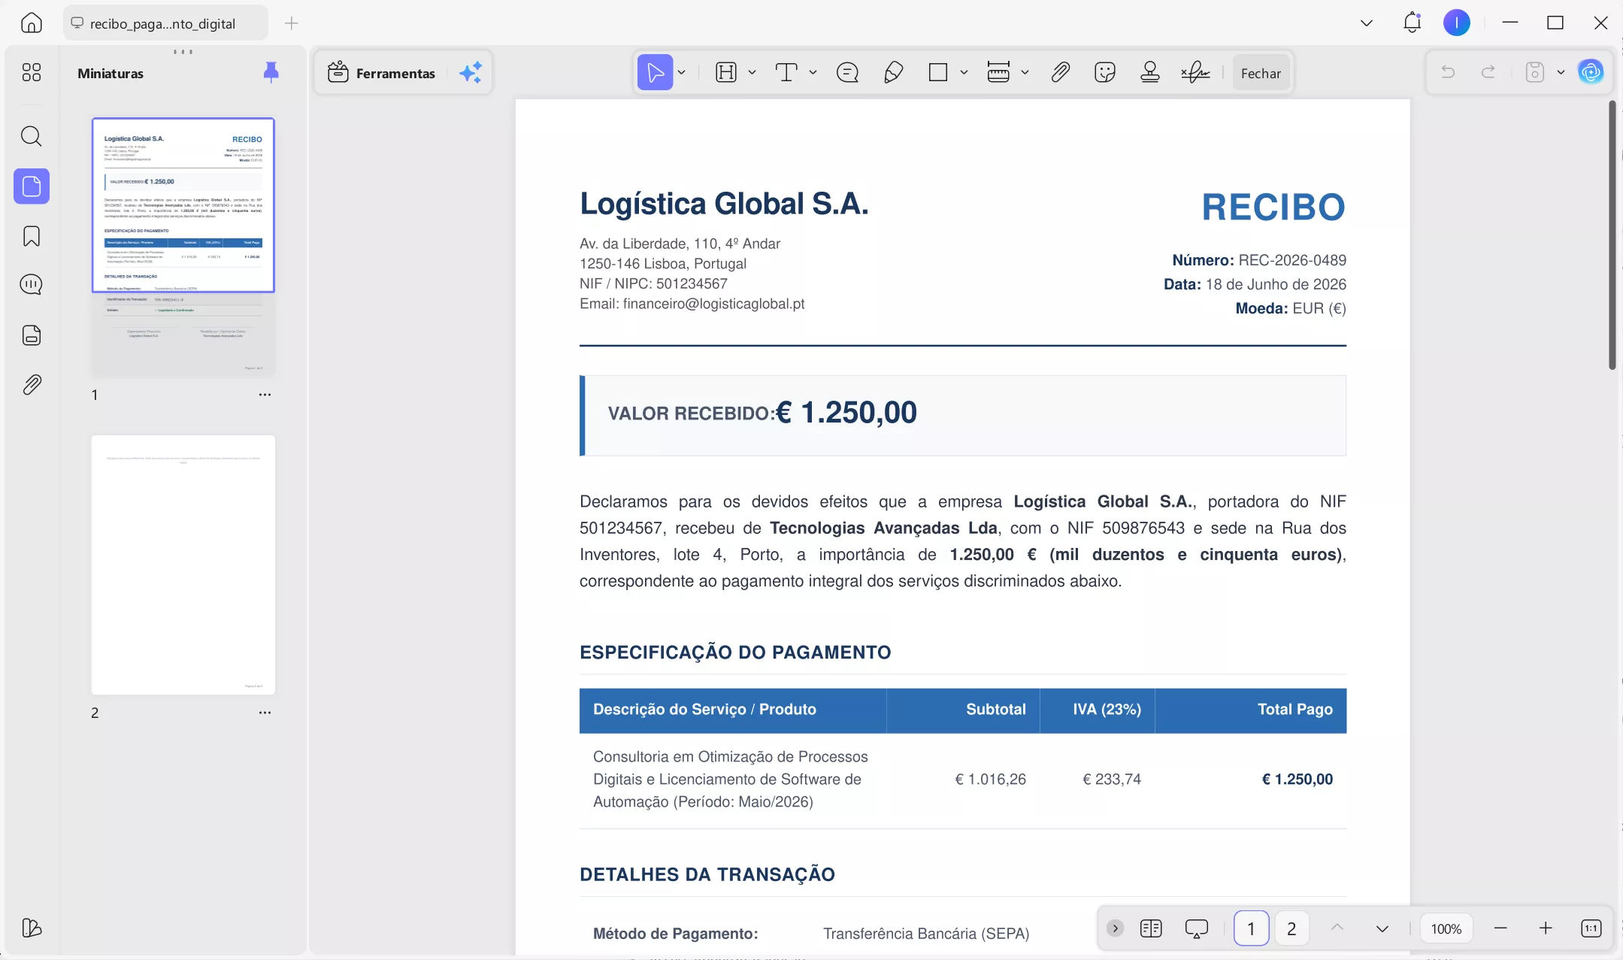Undo the last action

[x=1448, y=72]
